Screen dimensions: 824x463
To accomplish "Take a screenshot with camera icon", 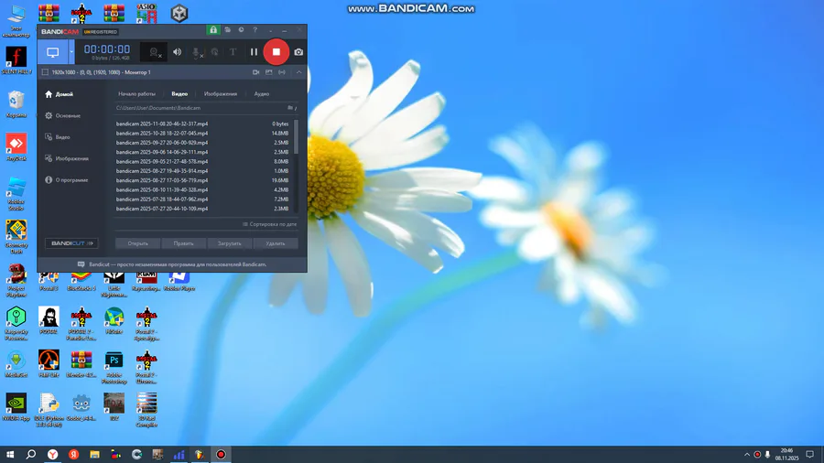I will point(298,52).
